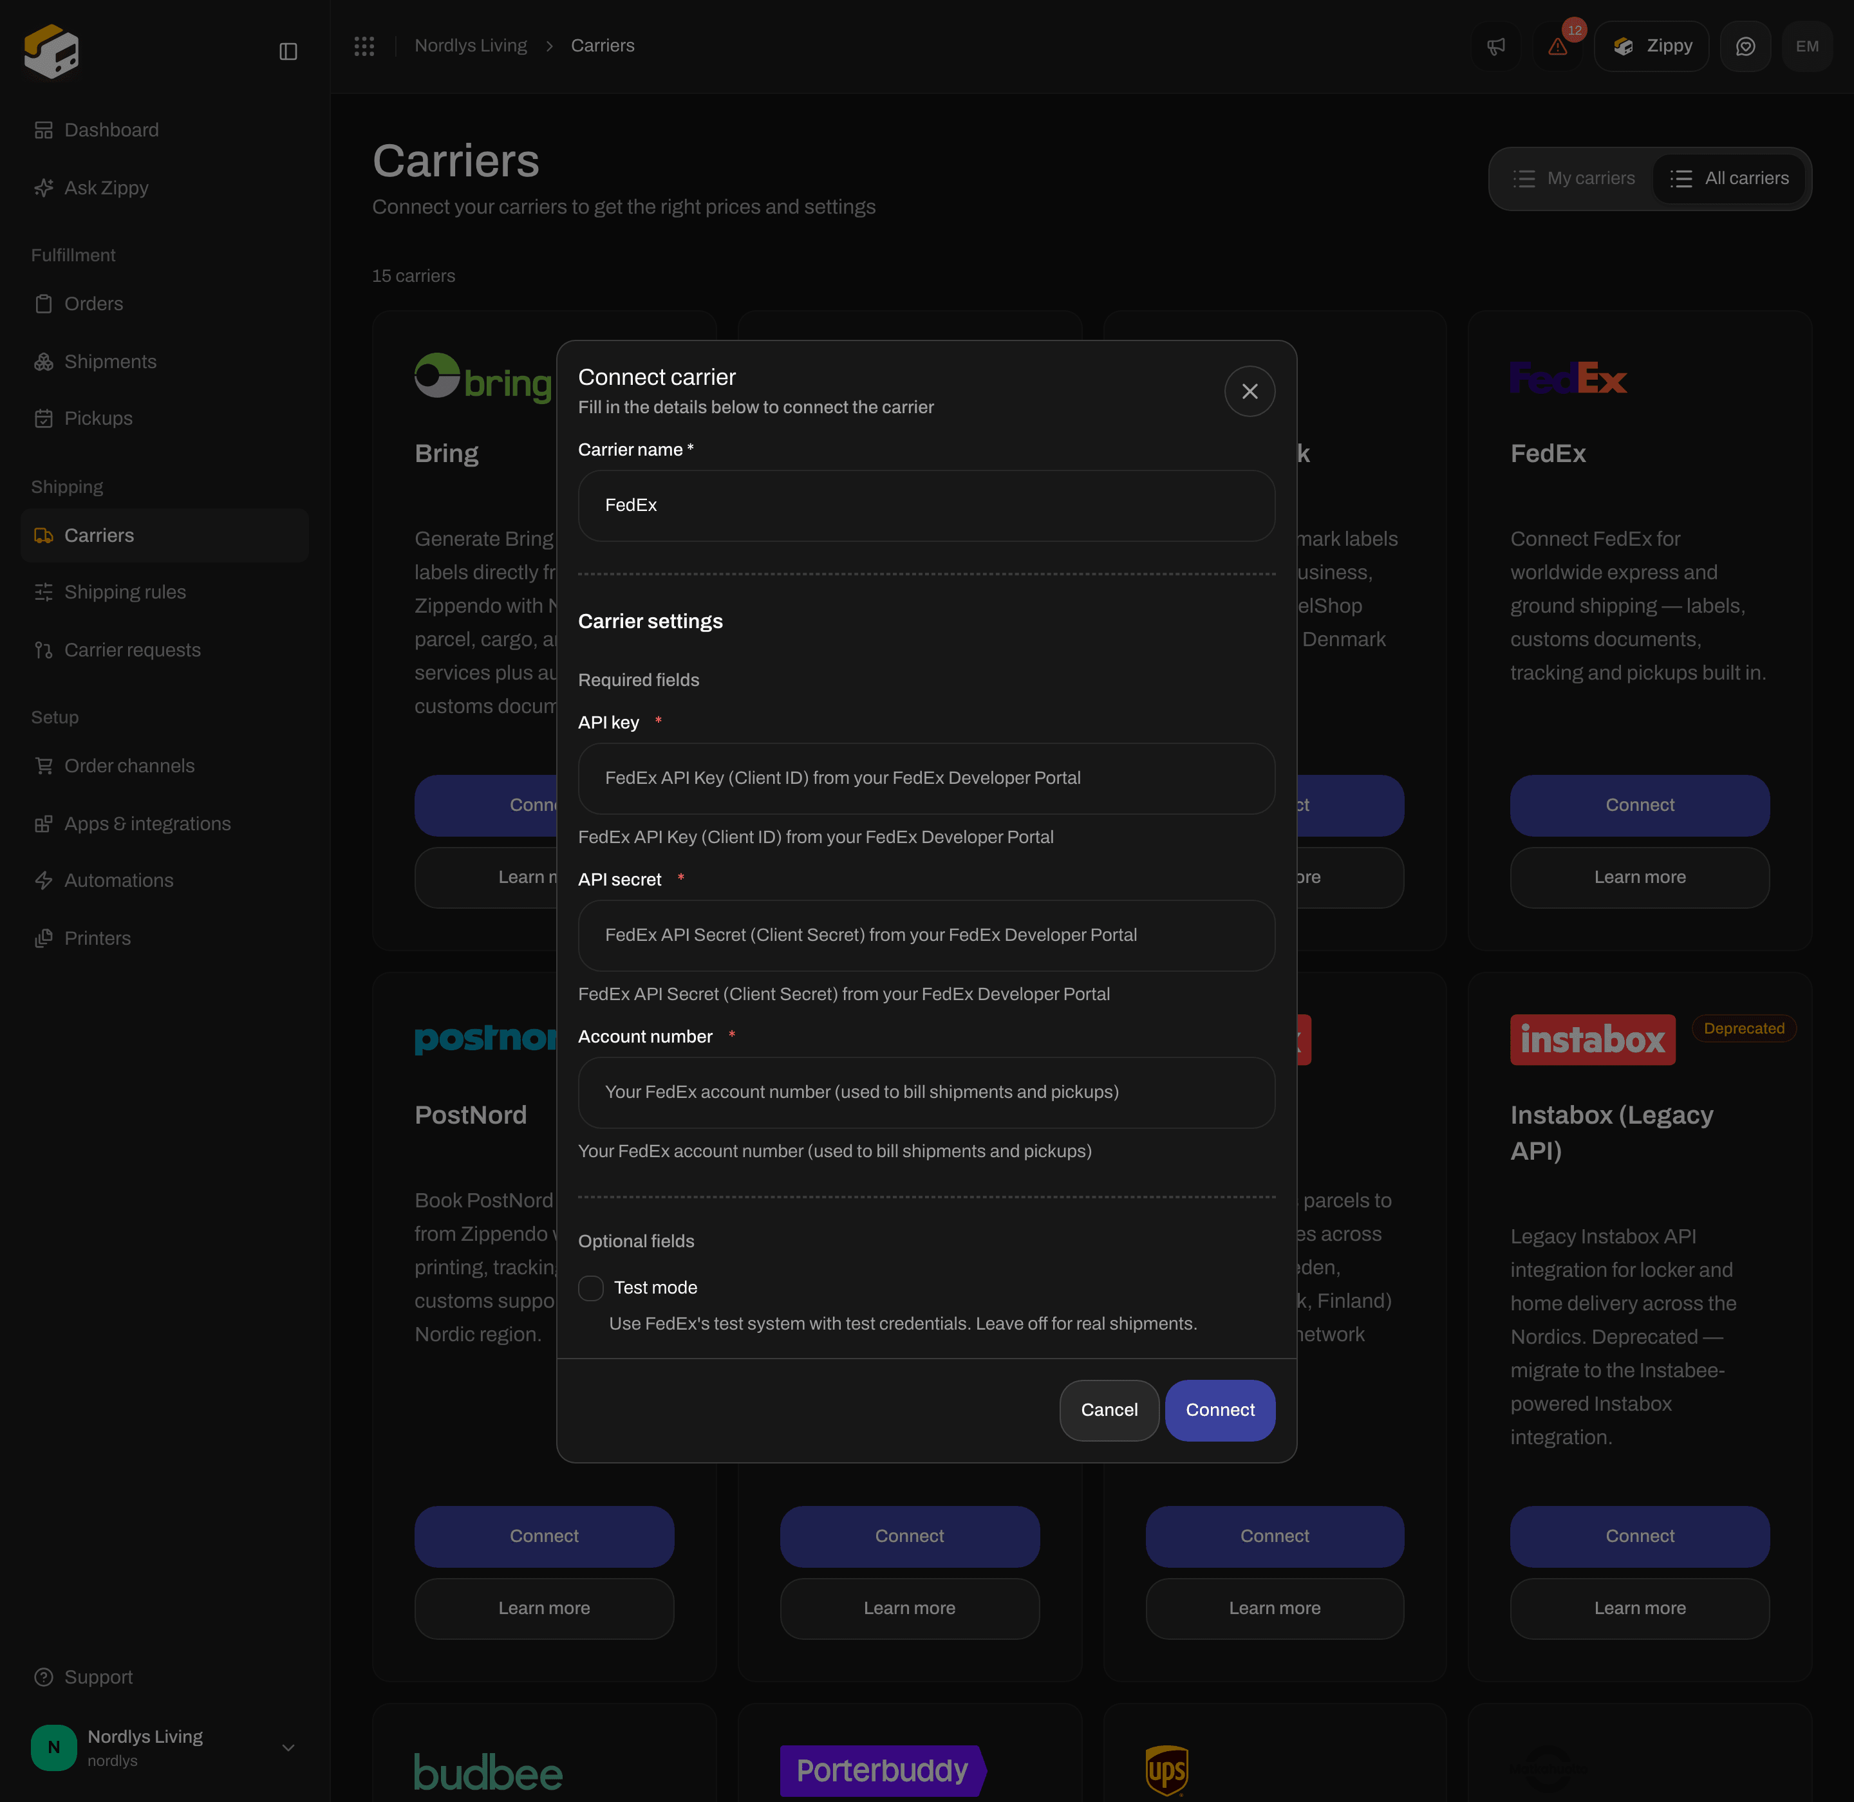Open the apps grid icon
This screenshot has width=1854, height=1802.
tap(364, 46)
